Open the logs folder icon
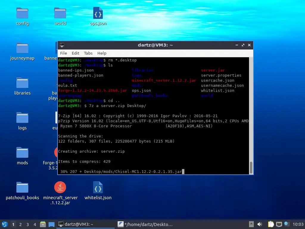Viewport: 305px width, 229px height. [22, 117]
